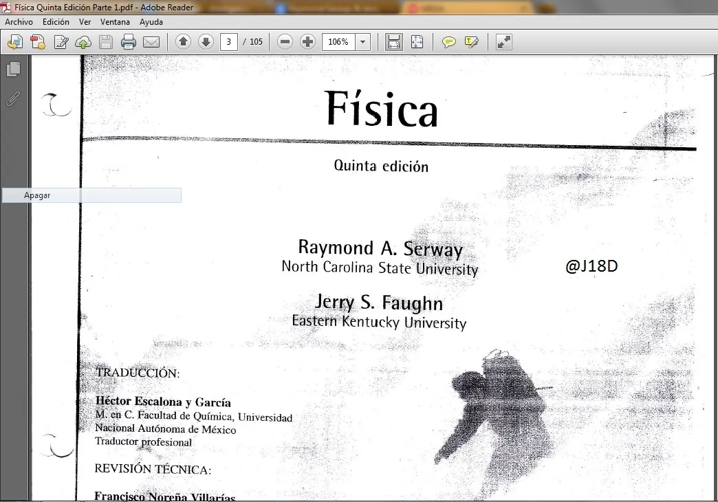
Task: Open the Ayuda menu
Action: (x=151, y=21)
